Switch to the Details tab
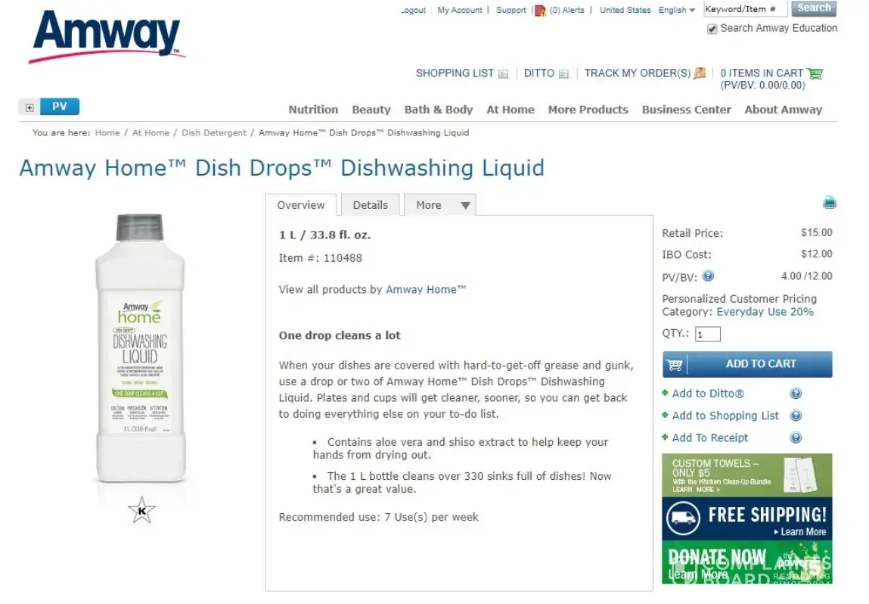Image resolution: width=869 pixels, height=604 pixels. [370, 205]
